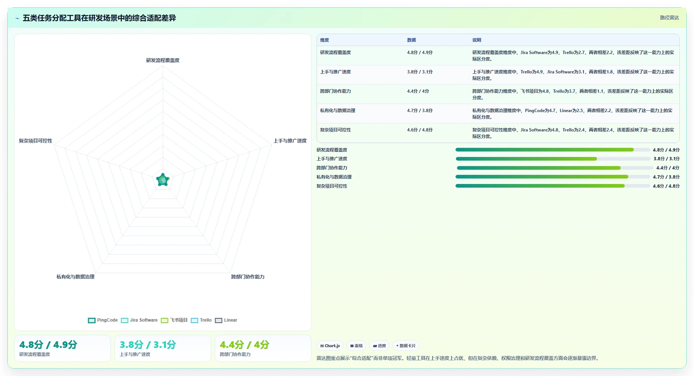Click the description mentioning 飞书项目为4.8

[573, 94]
